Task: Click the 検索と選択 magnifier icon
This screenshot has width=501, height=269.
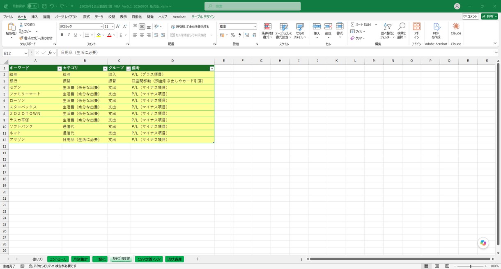Action: (401, 27)
